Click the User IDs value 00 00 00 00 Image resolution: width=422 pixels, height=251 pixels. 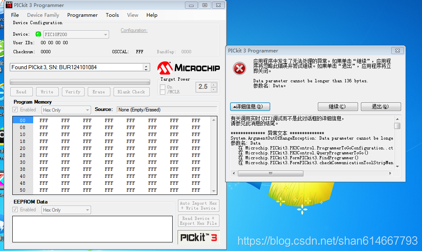click(54, 43)
